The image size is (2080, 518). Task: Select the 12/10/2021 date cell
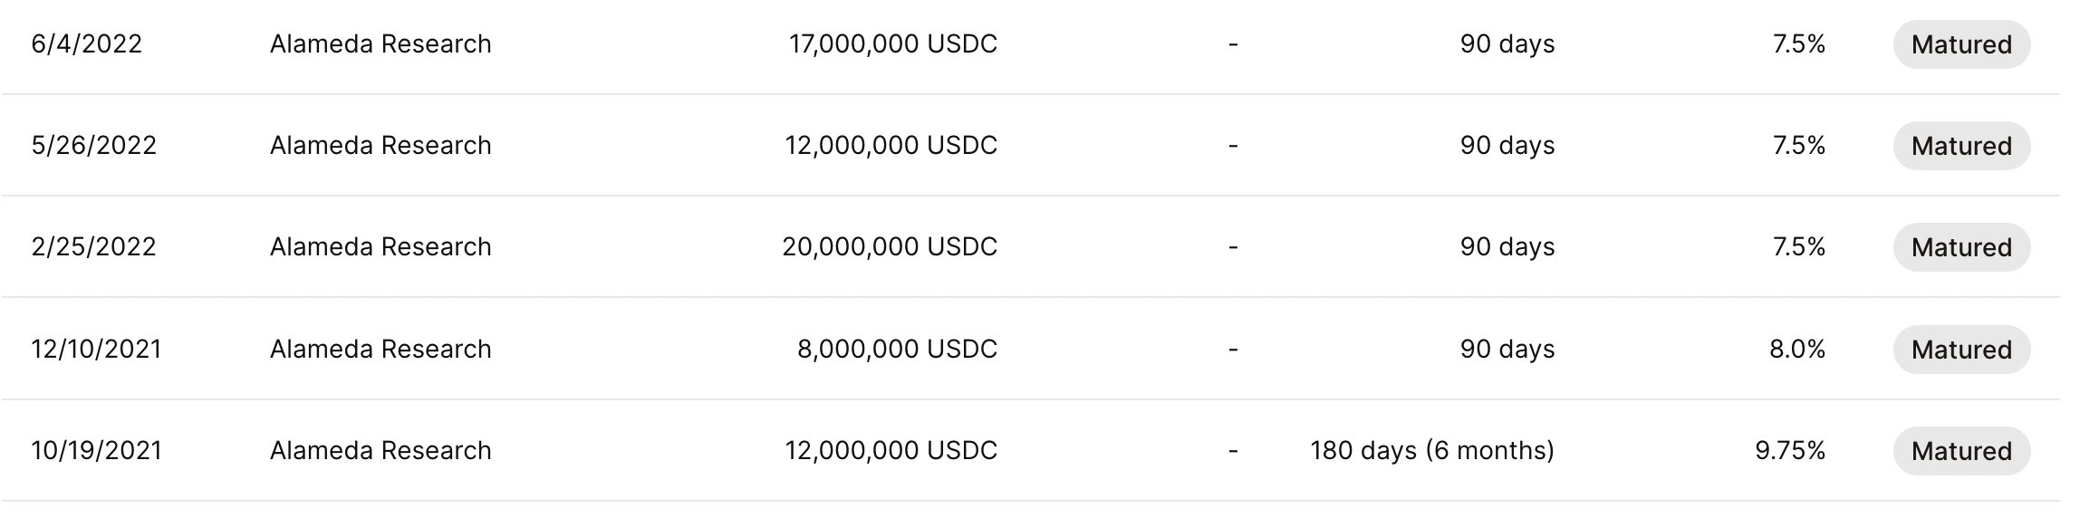point(96,350)
